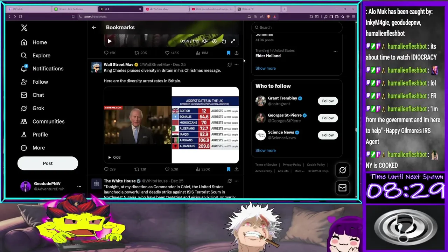
Task: Switch to the Stream - Kick Dashboard tab
Action: (75, 9)
